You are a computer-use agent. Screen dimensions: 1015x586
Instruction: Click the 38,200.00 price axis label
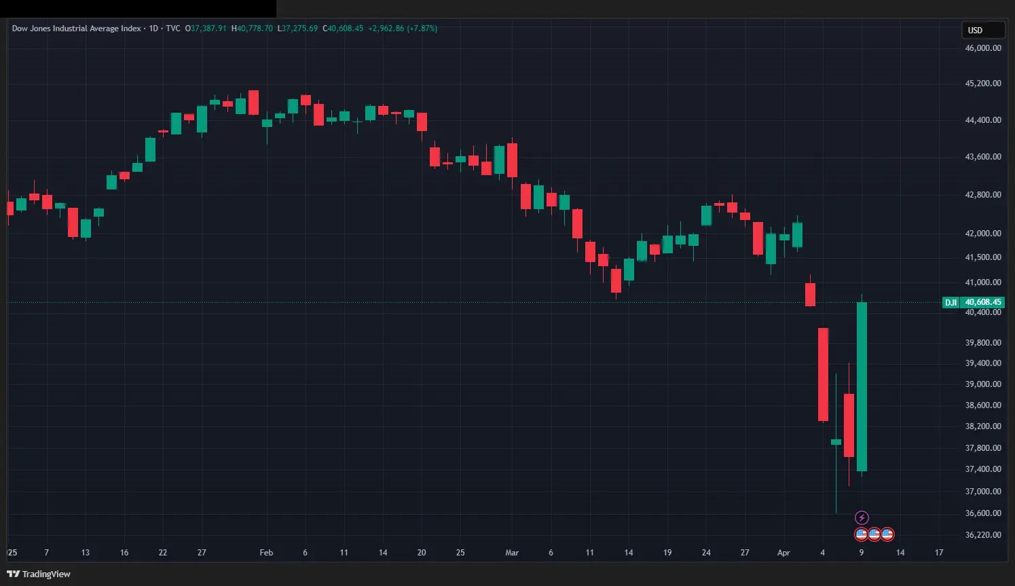[x=983, y=426]
